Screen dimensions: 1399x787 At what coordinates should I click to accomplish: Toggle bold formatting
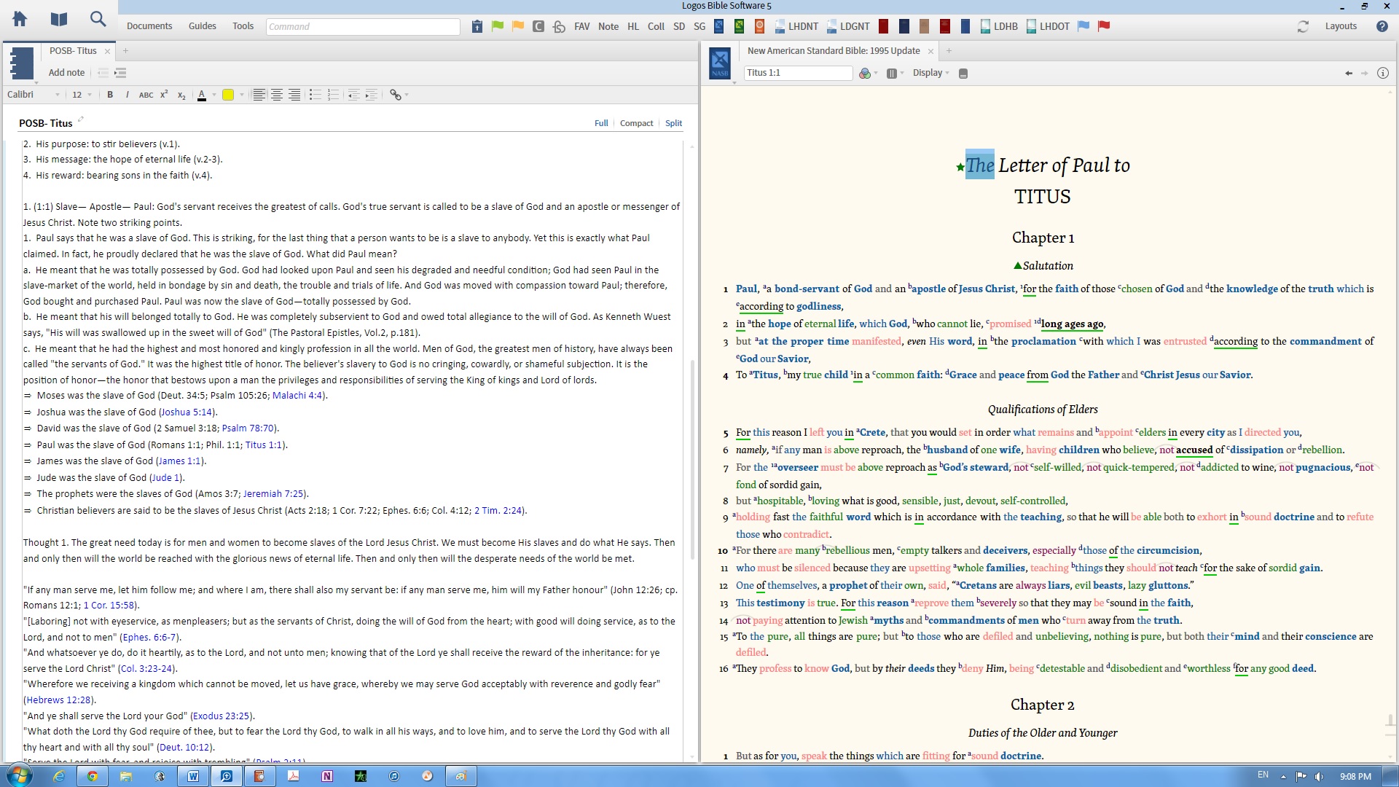coord(110,95)
